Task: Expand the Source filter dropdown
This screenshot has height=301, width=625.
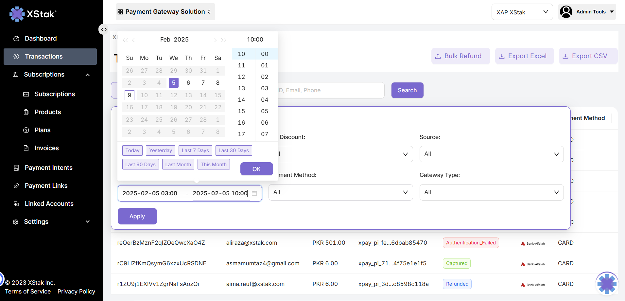Action: pos(491,154)
